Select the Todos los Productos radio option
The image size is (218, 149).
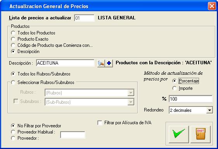[x=13, y=33]
